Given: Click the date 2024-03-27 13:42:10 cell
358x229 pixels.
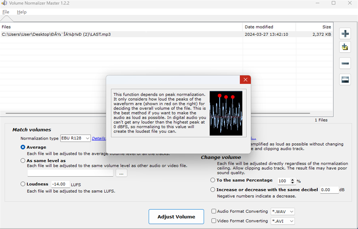Looking at the screenshot, I should click(266, 34).
